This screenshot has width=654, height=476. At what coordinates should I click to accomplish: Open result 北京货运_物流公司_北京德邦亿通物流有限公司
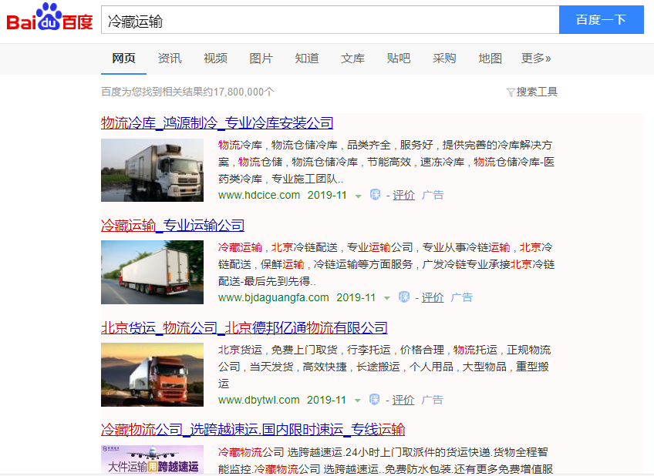coord(244,328)
